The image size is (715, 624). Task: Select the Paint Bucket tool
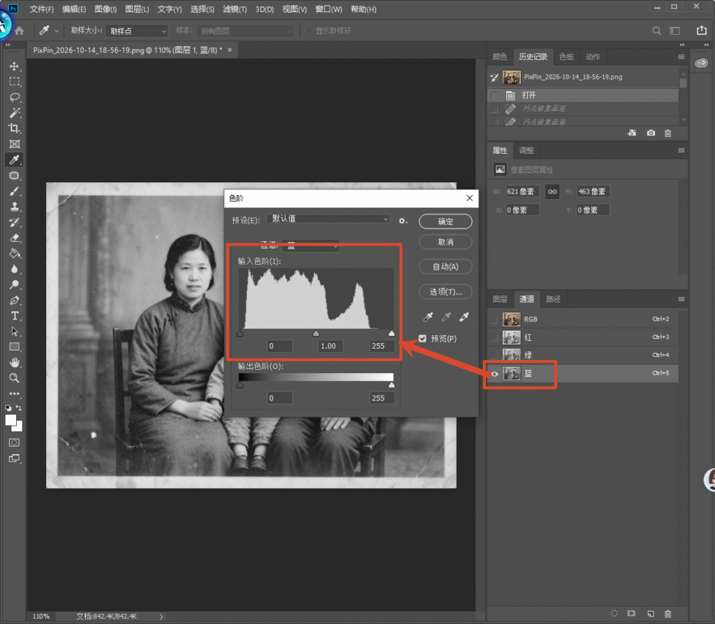(15, 254)
